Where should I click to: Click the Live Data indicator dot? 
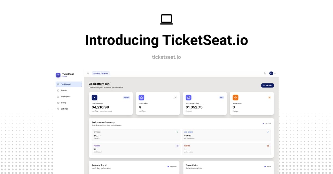[x=264, y=123]
